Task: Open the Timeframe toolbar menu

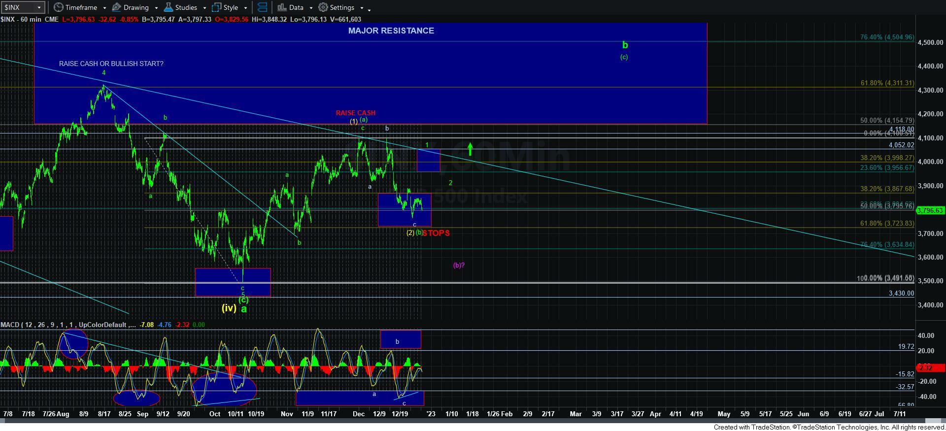Action: pyautogui.click(x=75, y=7)
